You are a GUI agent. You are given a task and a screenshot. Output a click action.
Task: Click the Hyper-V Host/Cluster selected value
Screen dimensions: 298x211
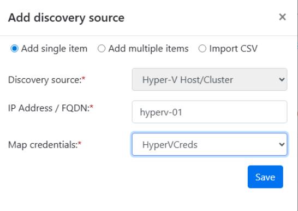(188, 80)
